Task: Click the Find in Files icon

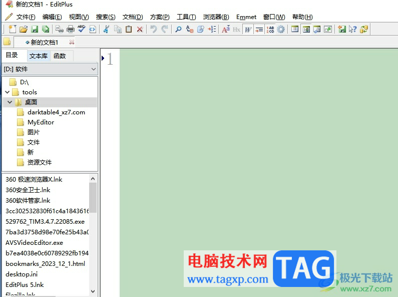Action: click(x=201, y=29)
